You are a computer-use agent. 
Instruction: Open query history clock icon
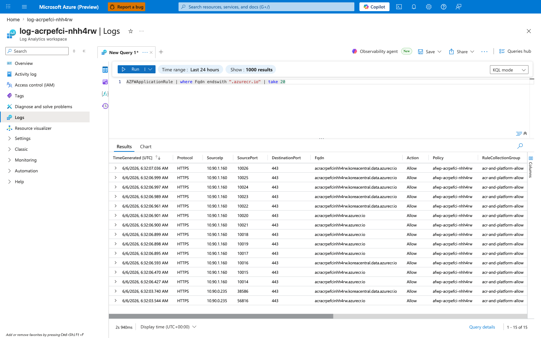click(105, 106)
